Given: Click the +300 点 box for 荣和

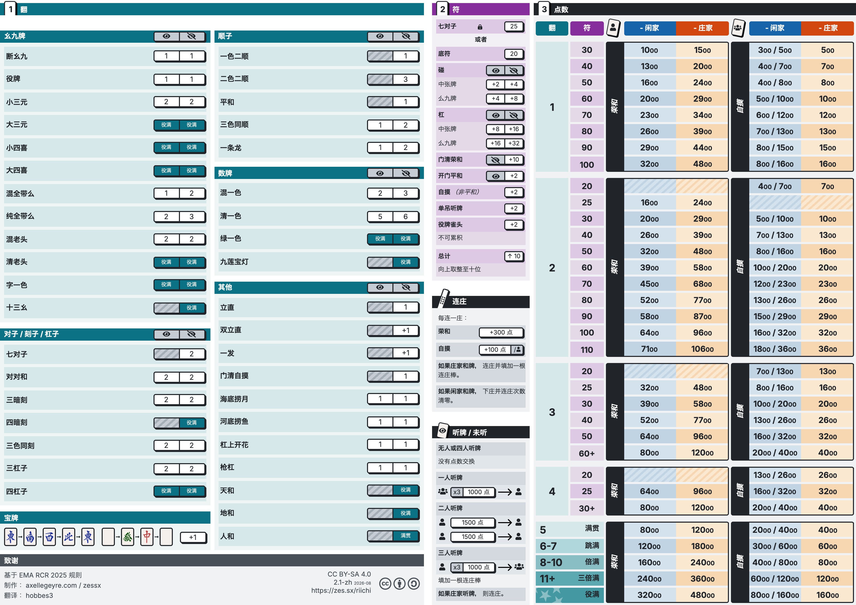Looking at the screenshot, I should pos(501,332).
